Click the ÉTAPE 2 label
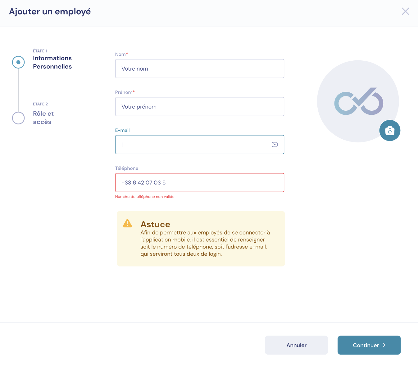Screen dimensions: 418x367 point(40,104)
